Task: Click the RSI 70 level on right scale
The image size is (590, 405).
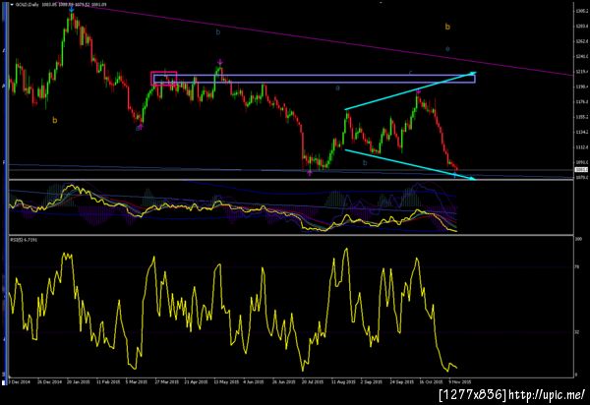Action: coord(576,267)
